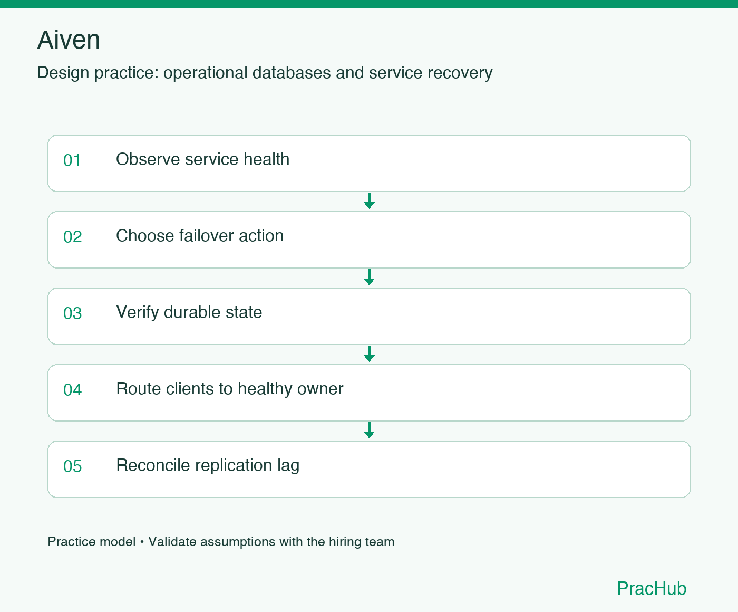Viewport: 738px width, 612px height.
Task: Select the subtitle about operational databases
Action: (265, 73)
